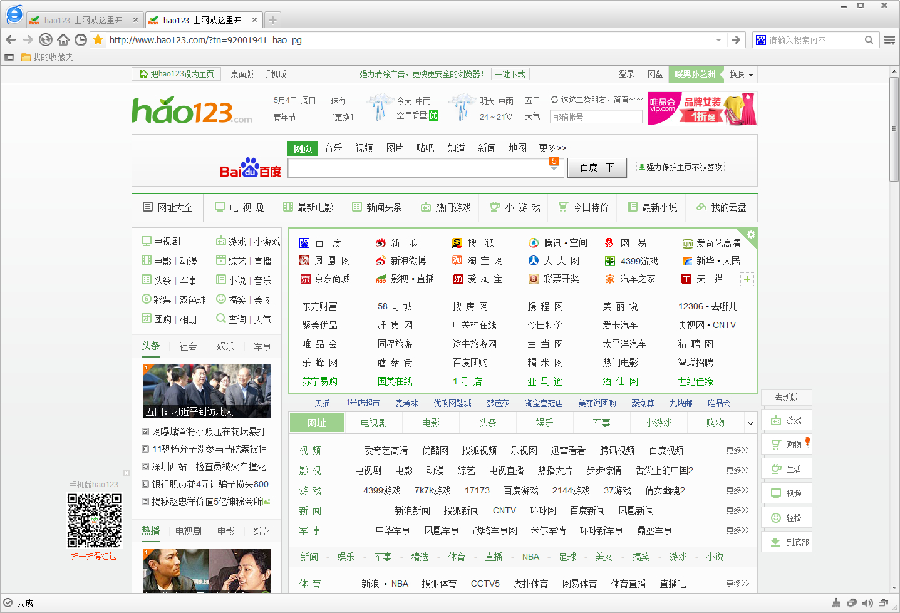Click 一键下载 browser download button
This screenshot has width=900, height=613.
point(510,74)
